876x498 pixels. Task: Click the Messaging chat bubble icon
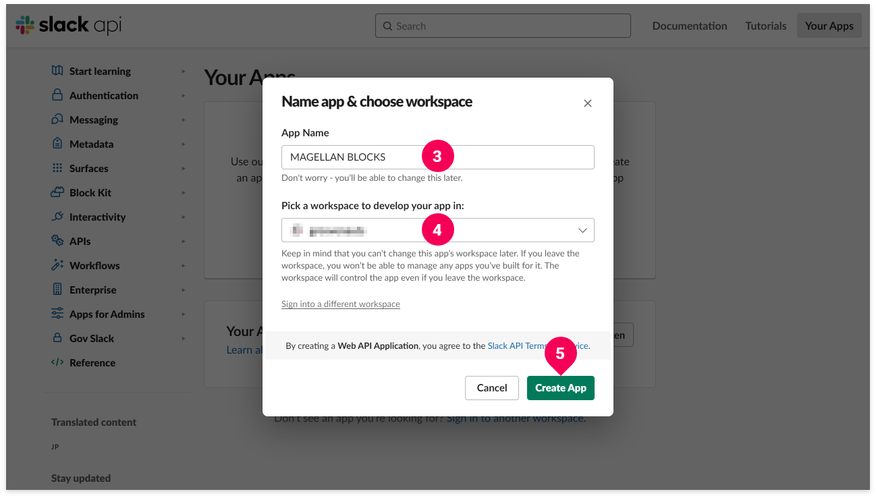coord(57,119)
